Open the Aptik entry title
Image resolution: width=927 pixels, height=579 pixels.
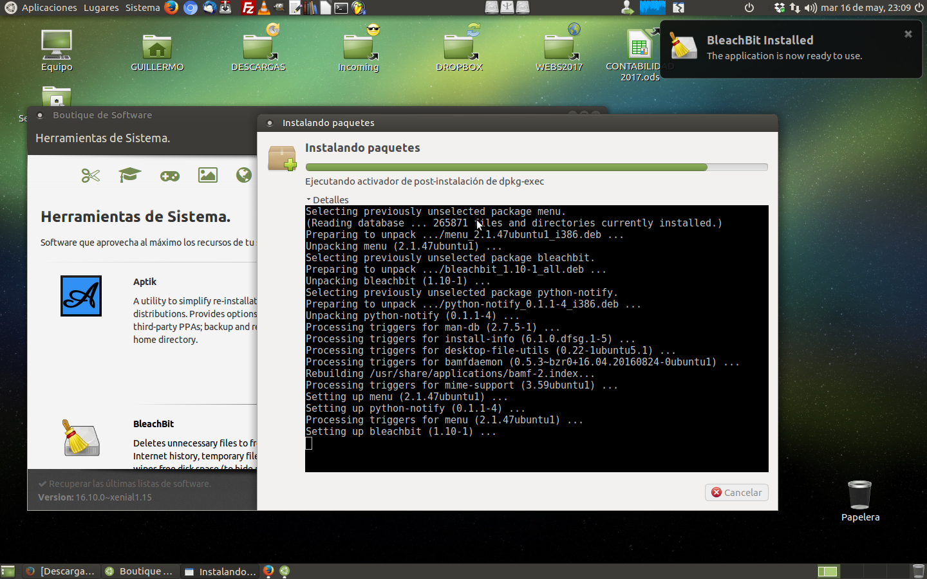(x=145, y=282)
